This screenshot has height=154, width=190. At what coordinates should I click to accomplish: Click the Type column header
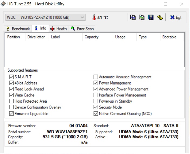(148, 37)
